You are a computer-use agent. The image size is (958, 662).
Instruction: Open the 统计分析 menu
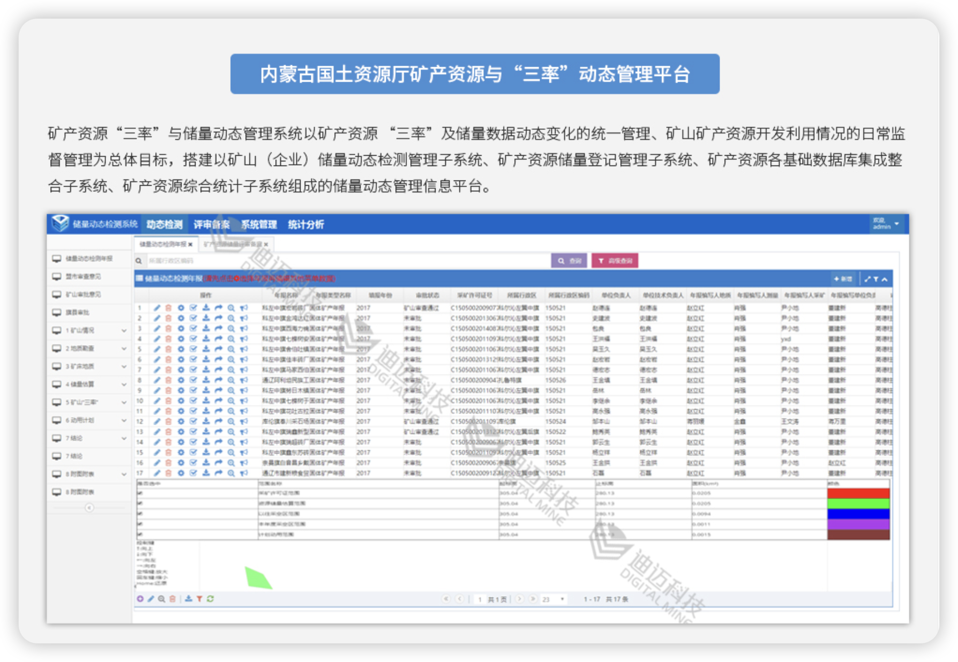[x=306, y=224]
